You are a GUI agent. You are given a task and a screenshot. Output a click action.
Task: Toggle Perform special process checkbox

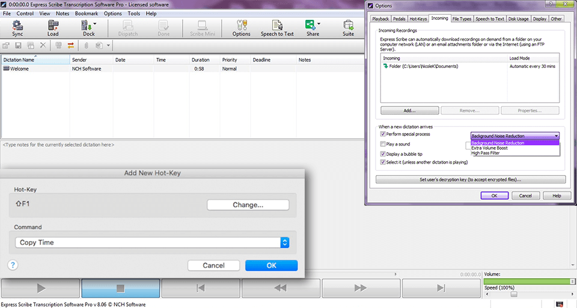(x=383, y=134)
